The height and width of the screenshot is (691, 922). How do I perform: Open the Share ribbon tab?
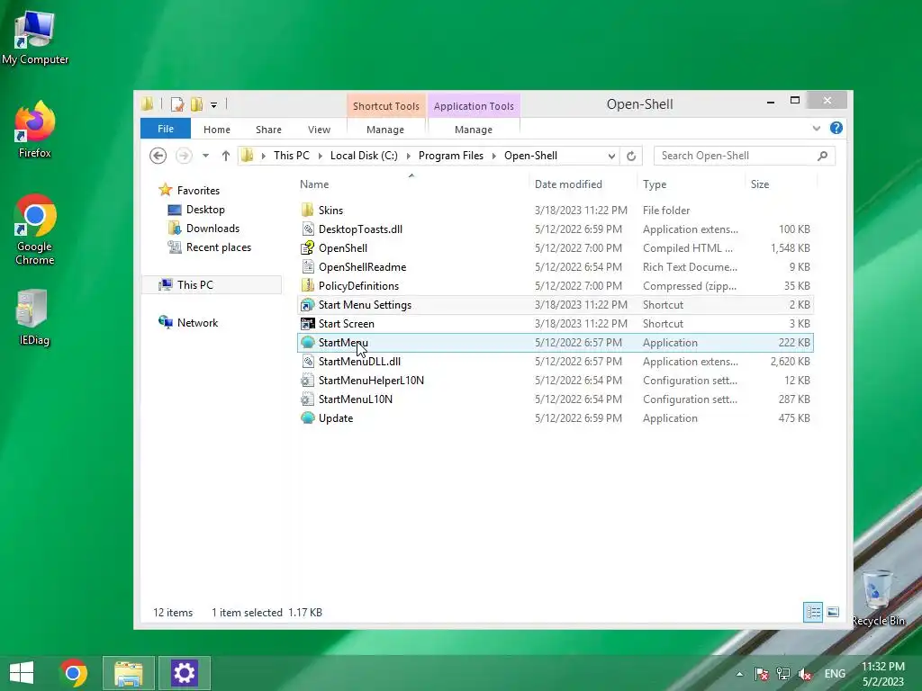(x=268, y=130)
